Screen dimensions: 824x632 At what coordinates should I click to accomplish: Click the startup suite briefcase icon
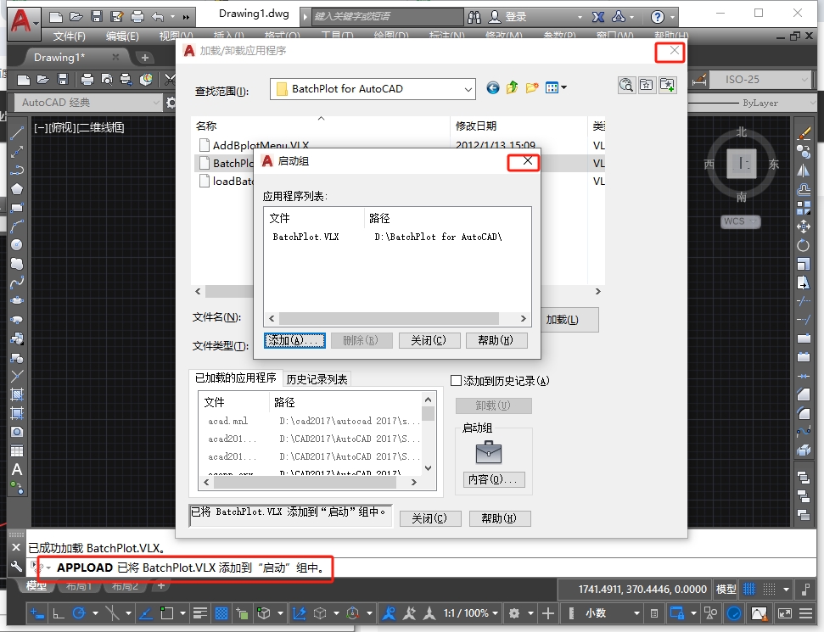(x=488, y=452)
